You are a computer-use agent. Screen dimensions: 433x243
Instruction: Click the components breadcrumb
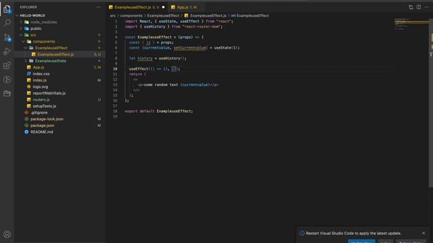pyautogui.click(x=131, y=16)
